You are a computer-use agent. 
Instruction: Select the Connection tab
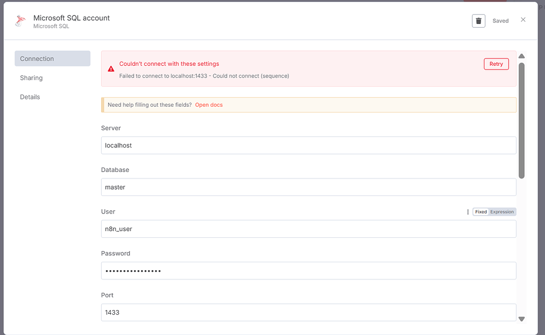click(x=53, y=58)
